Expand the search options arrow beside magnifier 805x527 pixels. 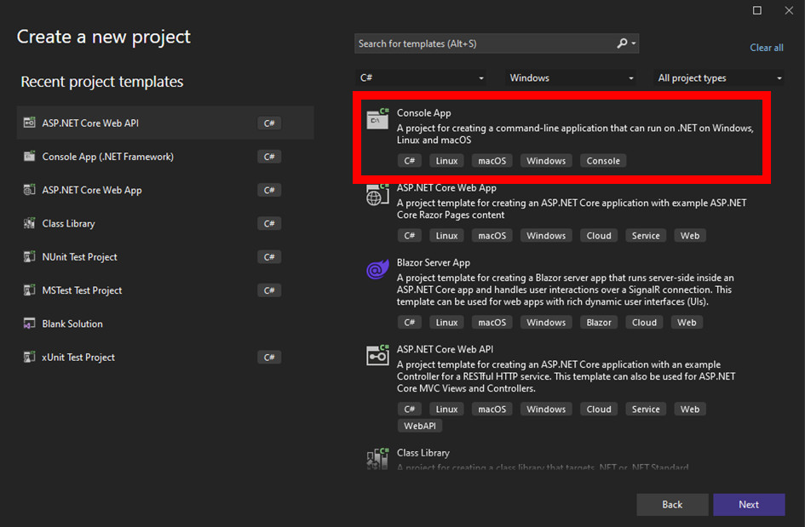[x=634, y=43]
